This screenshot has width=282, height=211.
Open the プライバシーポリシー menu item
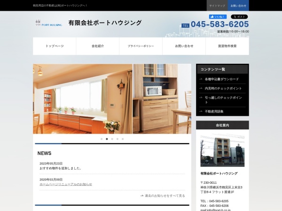[141, 46]
